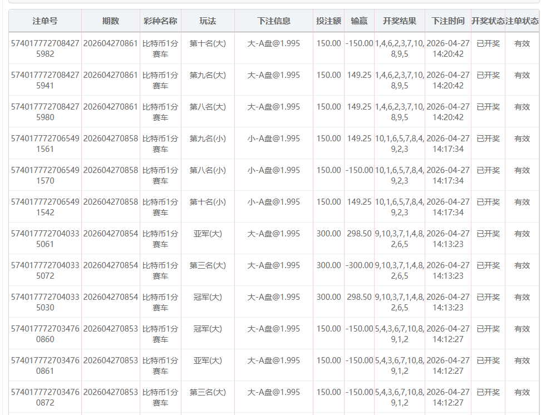Select order number ending in 5982
The image size is (541, 415).
pos(45,48)
